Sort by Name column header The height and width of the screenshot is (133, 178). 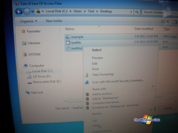point(70,29)
